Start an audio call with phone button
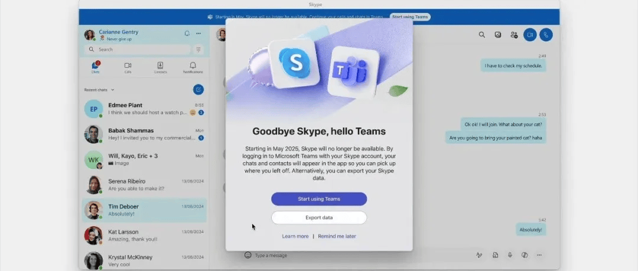The image size is (638, 271). [x=546, y=35]
